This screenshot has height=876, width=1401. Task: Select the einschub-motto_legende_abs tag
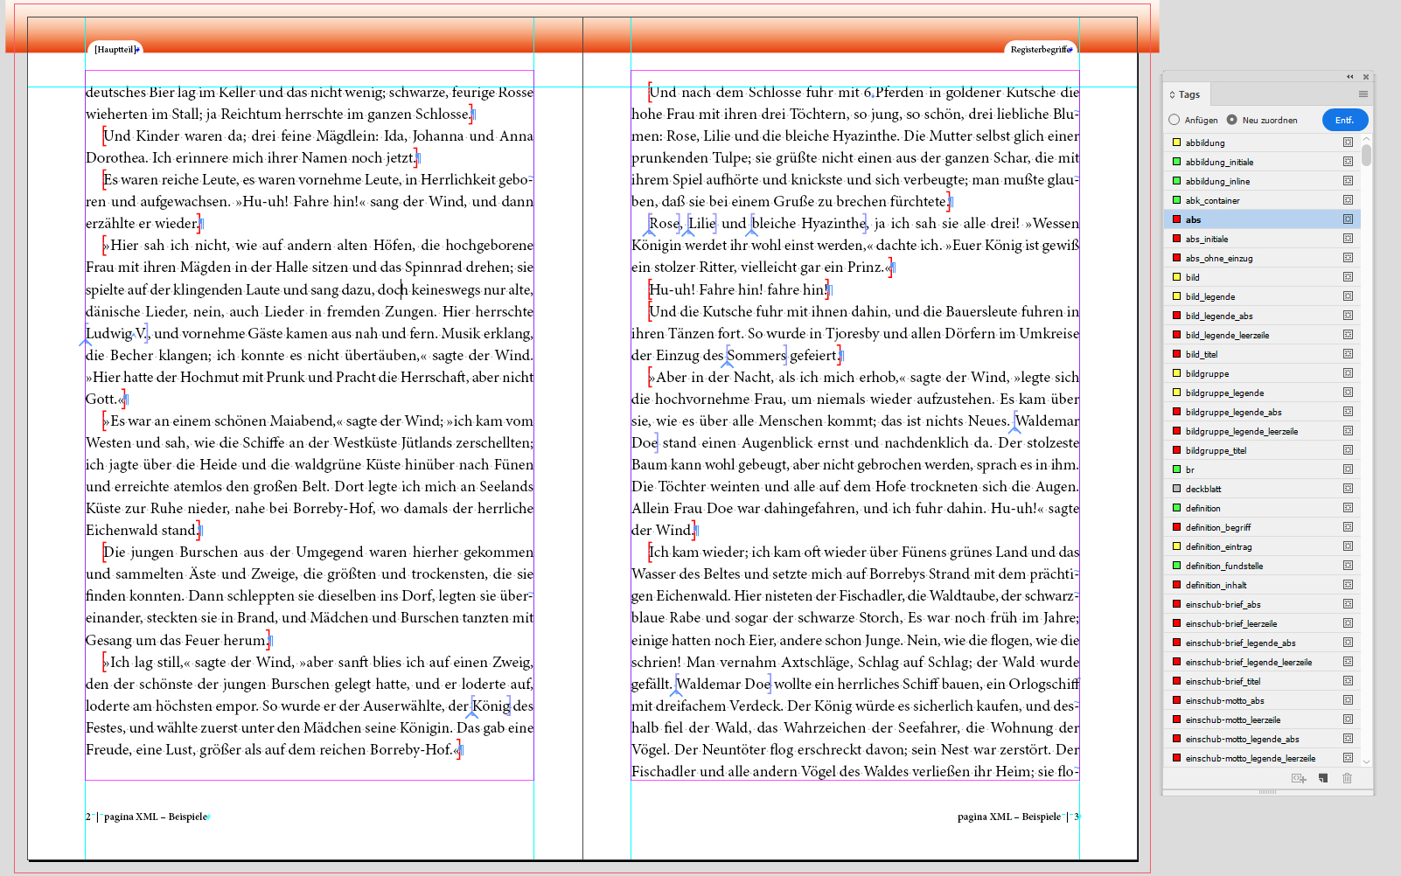click(1262, 739)
